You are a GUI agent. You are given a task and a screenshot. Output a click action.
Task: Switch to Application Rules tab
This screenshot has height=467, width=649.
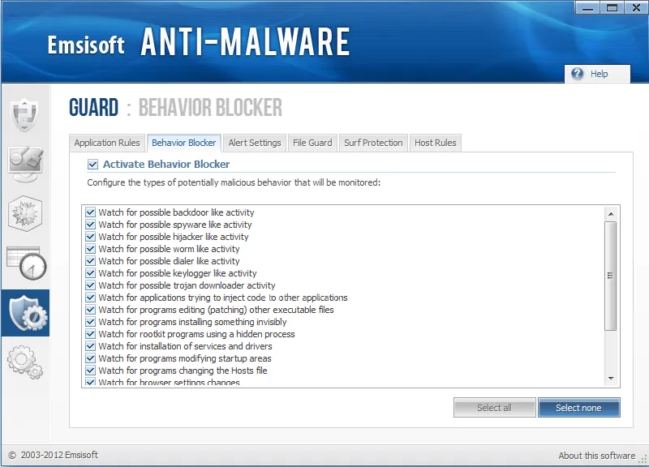(107, 143)
